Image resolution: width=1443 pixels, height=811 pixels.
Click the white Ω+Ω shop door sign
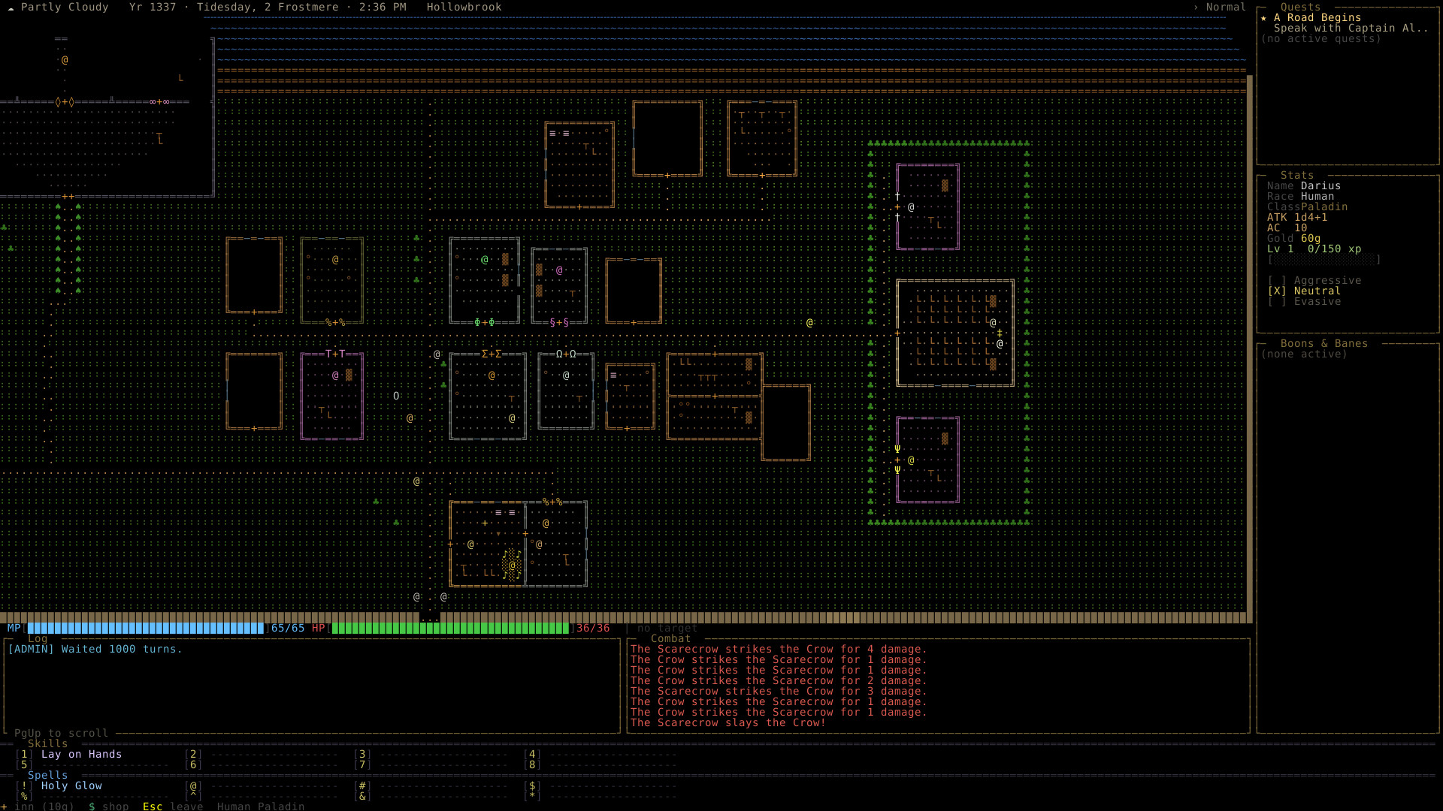click(x=566, y=354)
